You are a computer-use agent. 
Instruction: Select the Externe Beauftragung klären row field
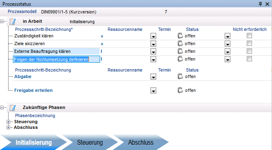[x=56, y=51]
